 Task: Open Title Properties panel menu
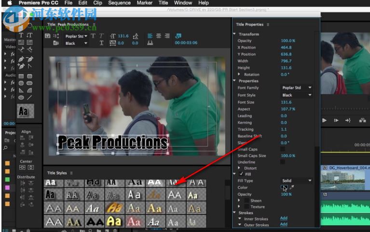268,25
